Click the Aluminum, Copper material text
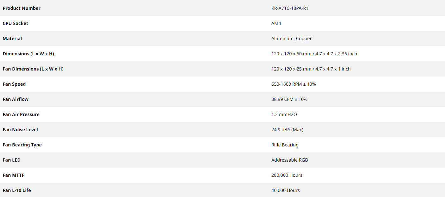The width and height of the screenshot is (445, 197). coord(292,39)
